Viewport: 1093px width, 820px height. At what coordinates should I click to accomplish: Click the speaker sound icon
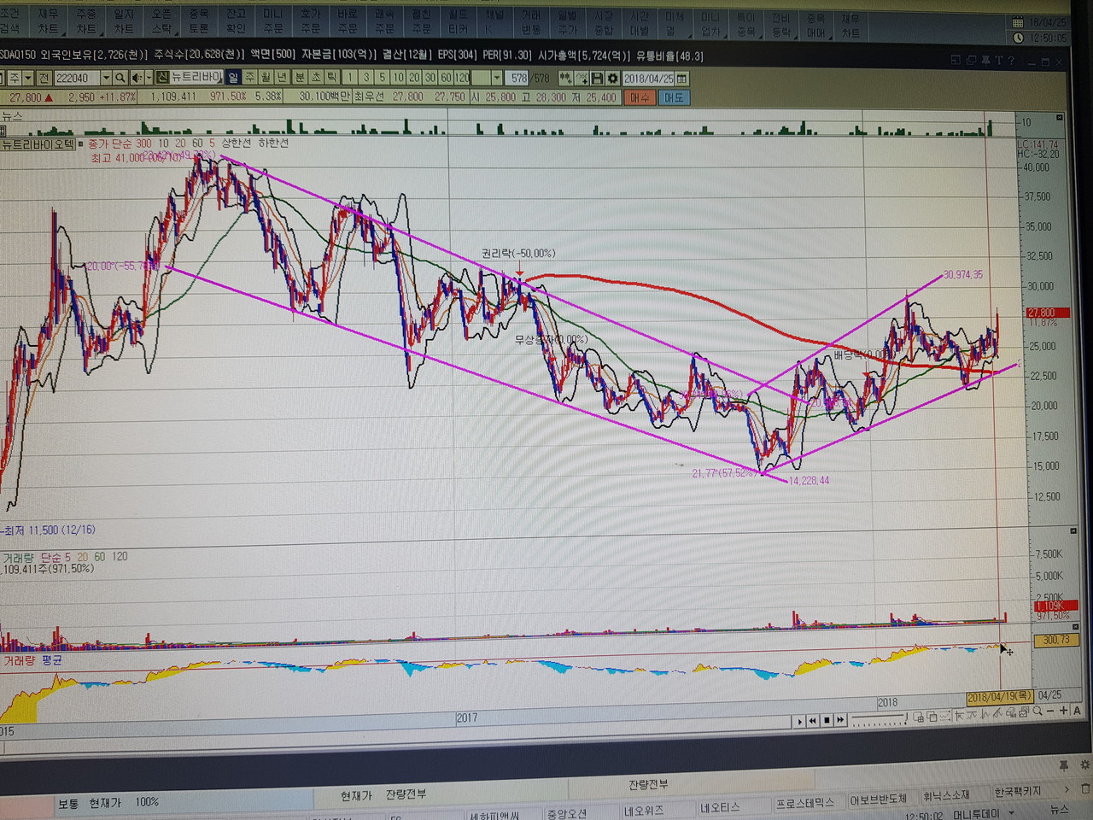click(x=136, y=78)
